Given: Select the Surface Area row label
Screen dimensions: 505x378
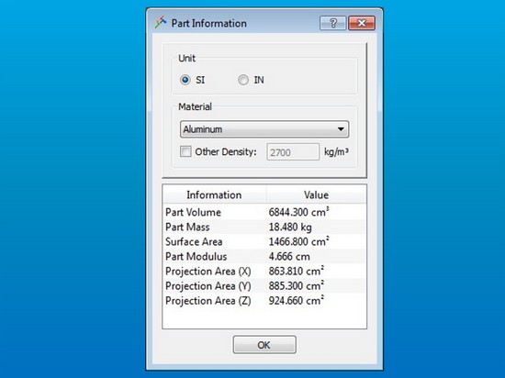Looking at the screenshot, I should coord(194,242).
